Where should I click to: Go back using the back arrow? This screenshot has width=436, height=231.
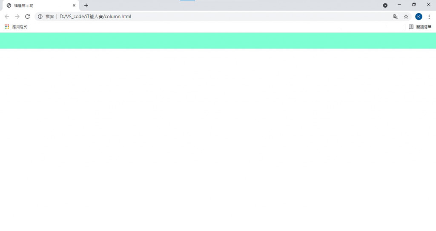click(7, 17)
